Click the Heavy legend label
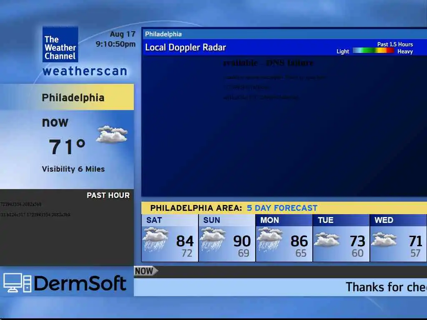 (405, 51)
